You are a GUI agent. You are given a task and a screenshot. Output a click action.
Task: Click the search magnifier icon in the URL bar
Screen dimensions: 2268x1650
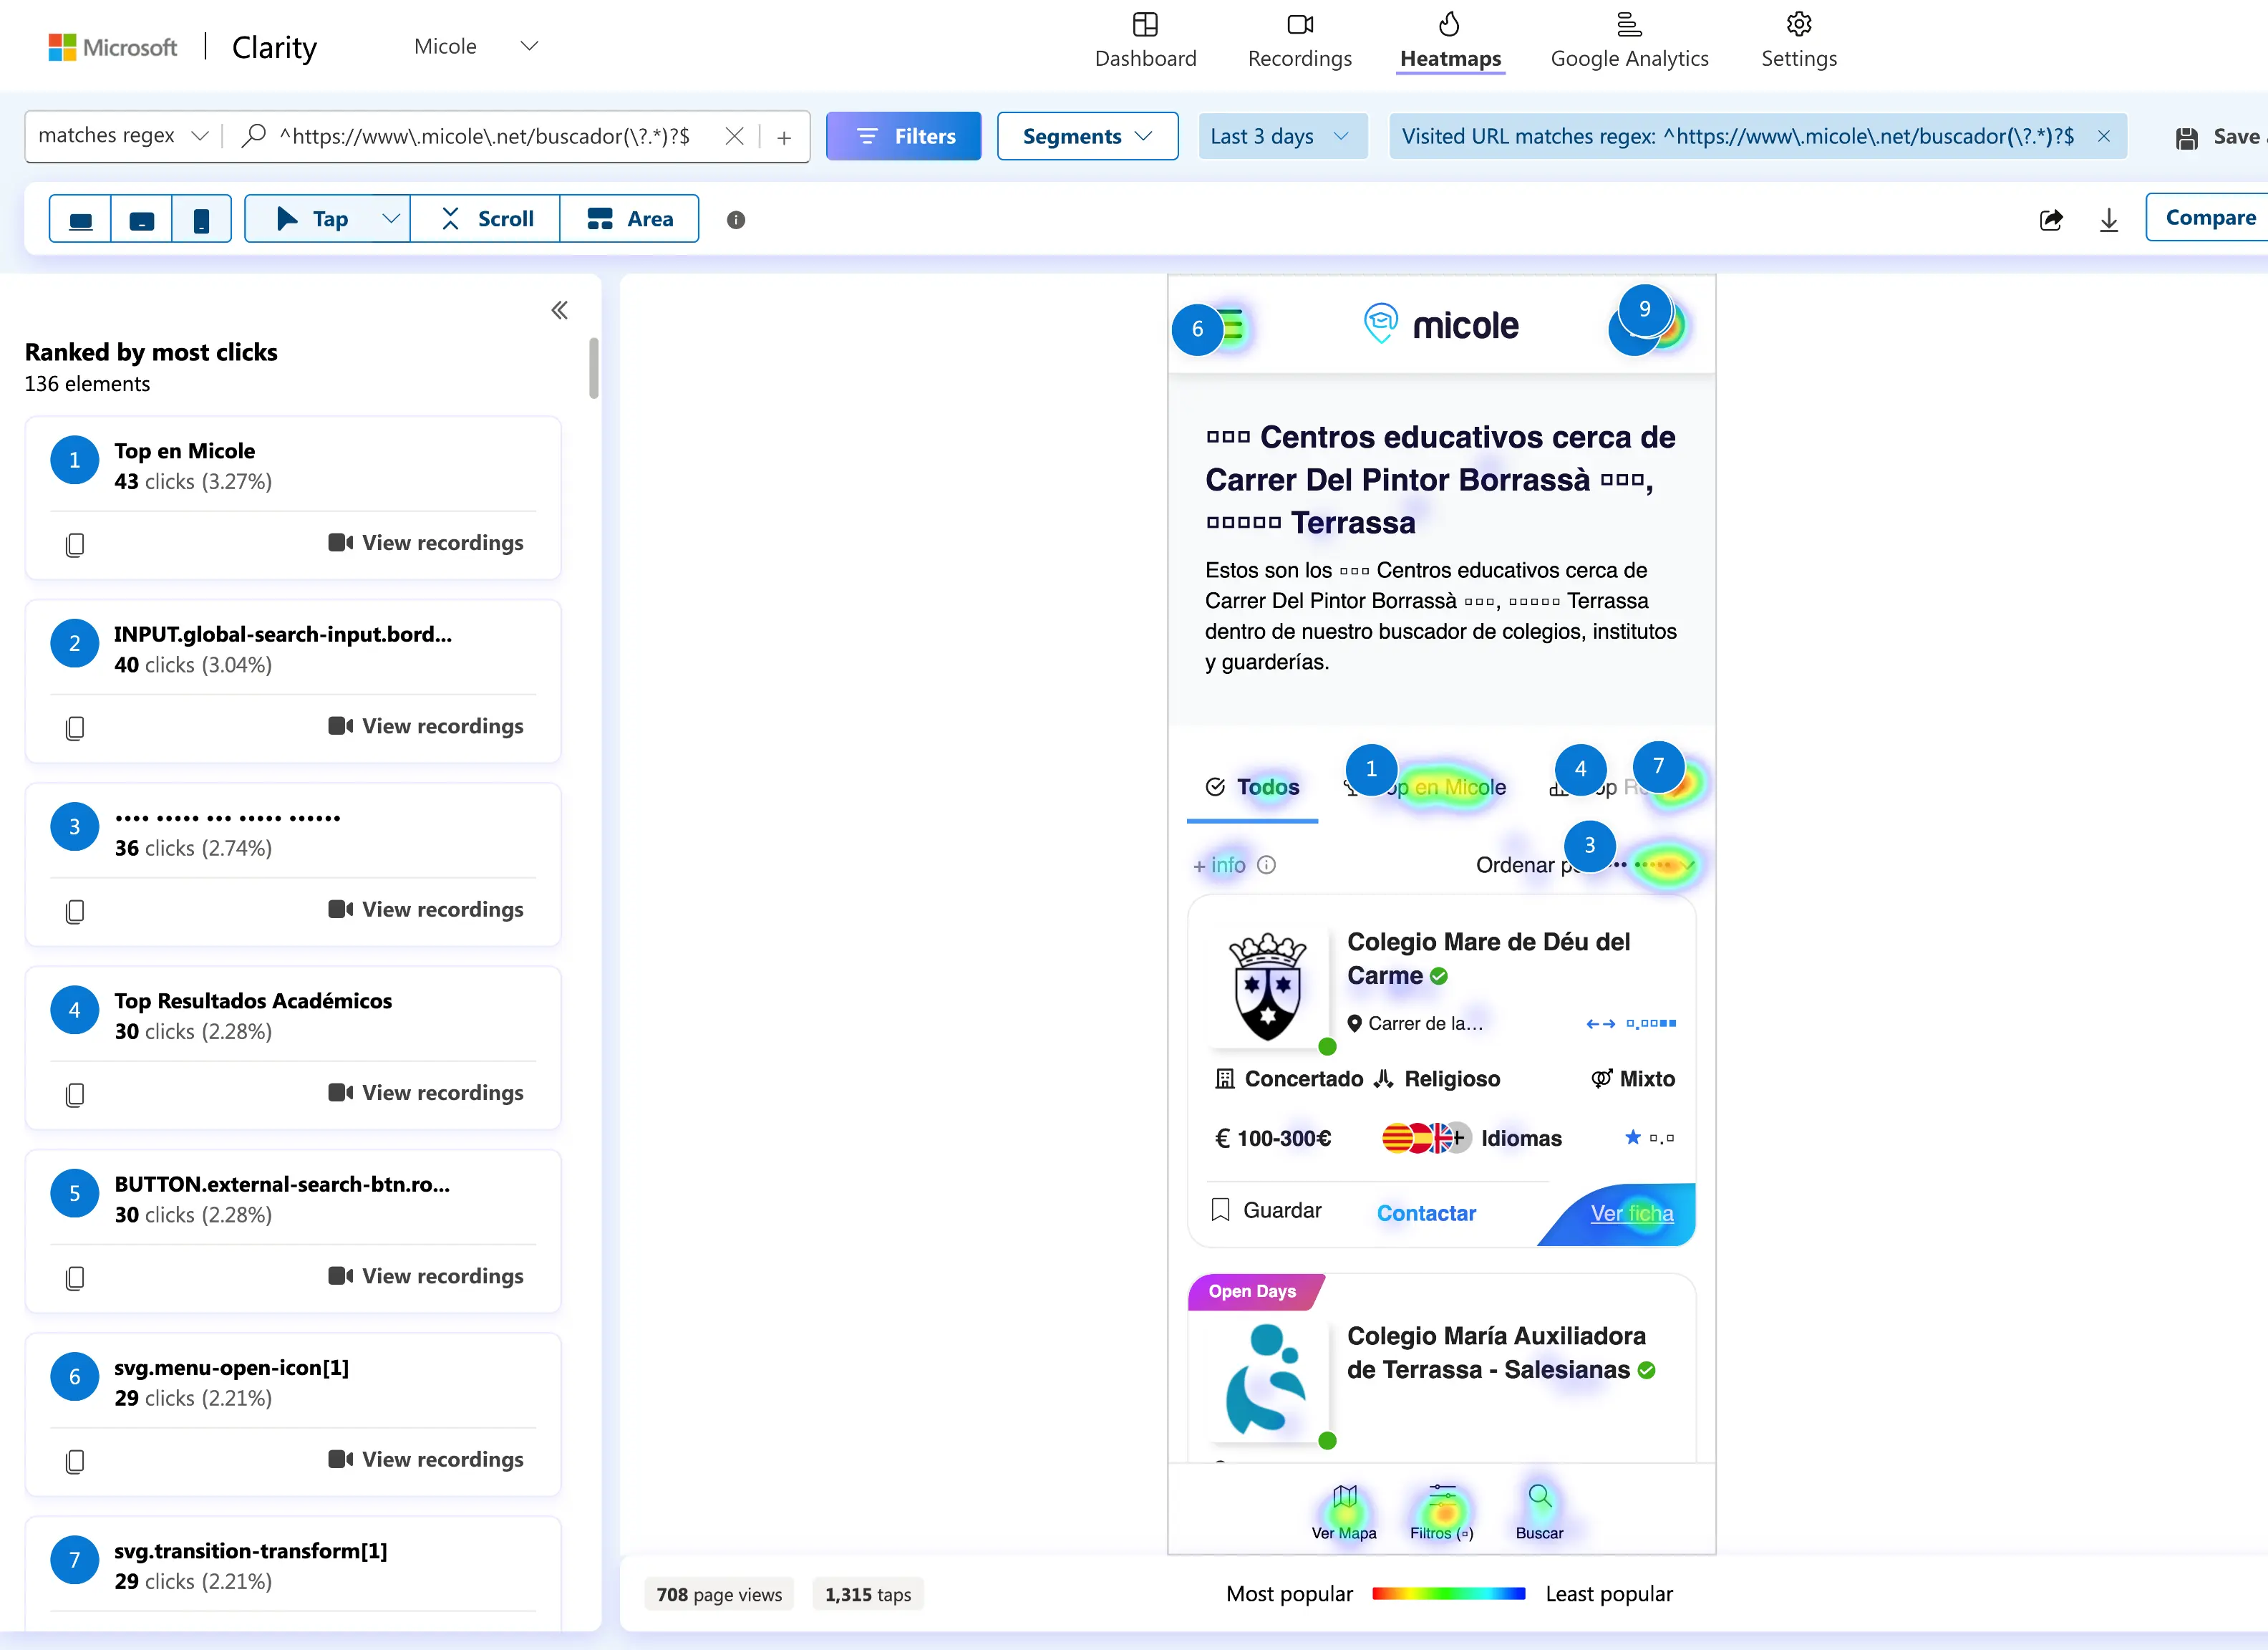(x=254, y=135)
